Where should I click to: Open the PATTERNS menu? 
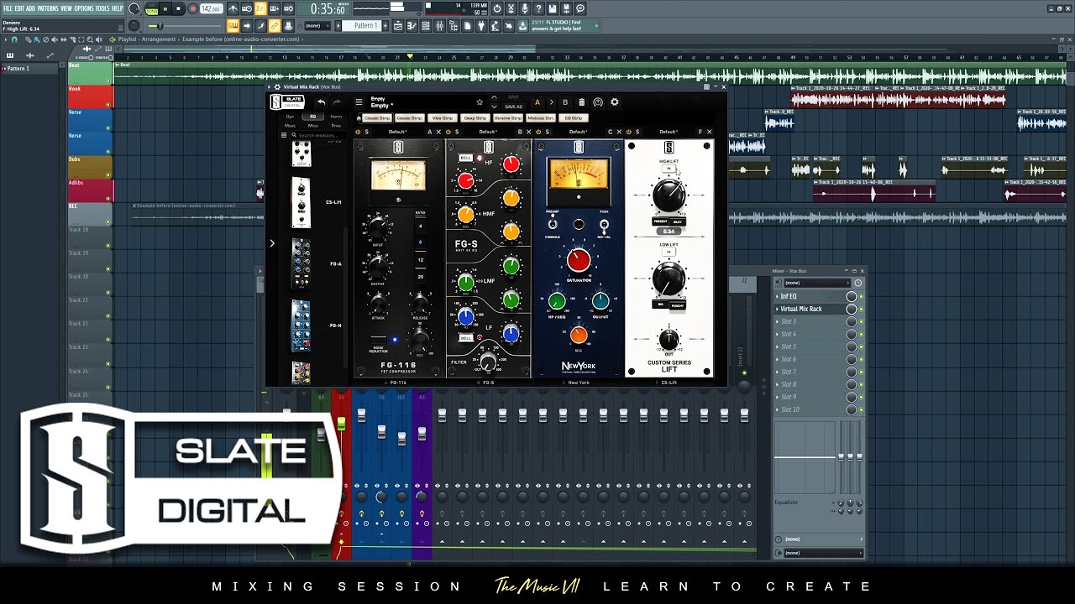coord(48,8)
